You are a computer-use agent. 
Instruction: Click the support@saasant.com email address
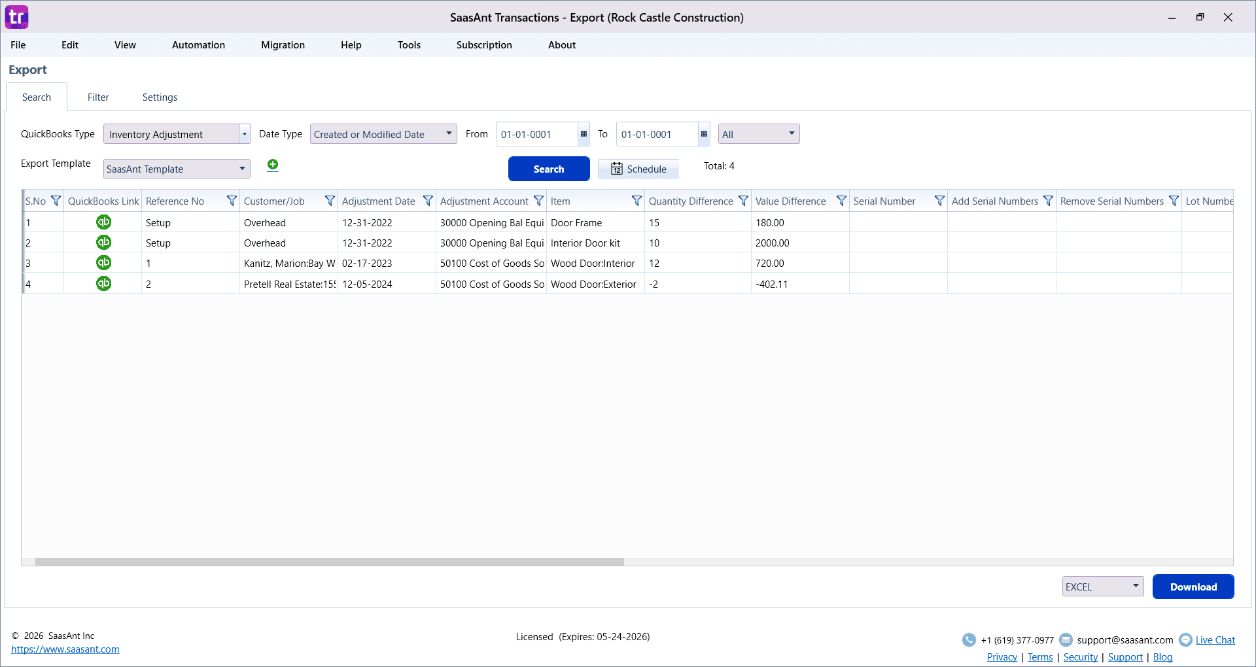pos(1125,640)
